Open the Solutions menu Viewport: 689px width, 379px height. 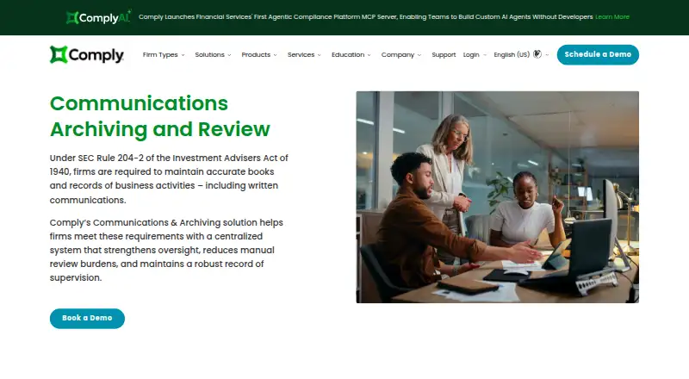209,55
